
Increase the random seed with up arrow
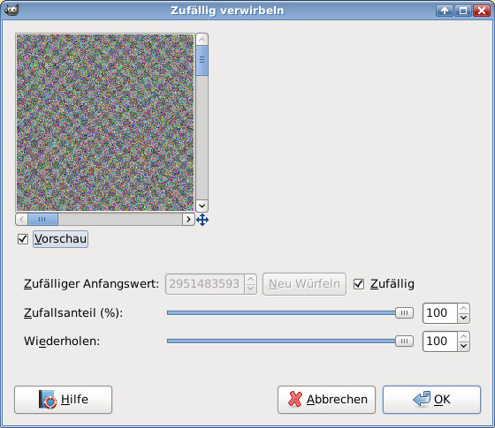[x=251, y=279]
